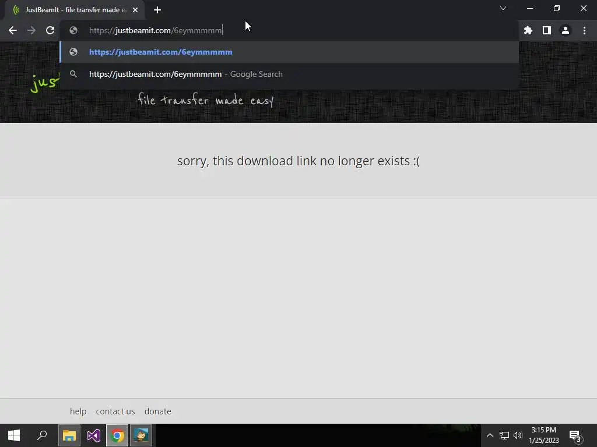Reload the current page
Viewport: 597px width, 447px height.
tap(50, 30)
